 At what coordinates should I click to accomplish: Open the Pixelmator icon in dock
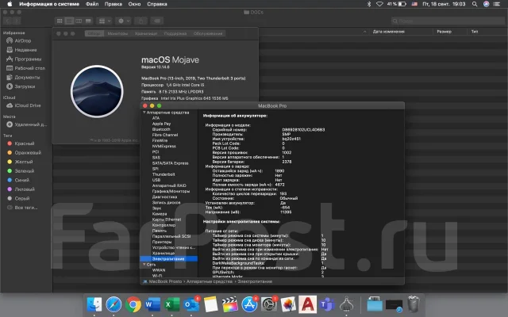click(288, 304)
